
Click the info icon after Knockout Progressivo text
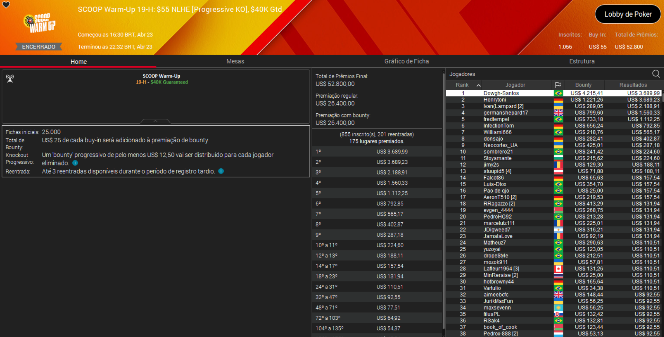[75, 163]
